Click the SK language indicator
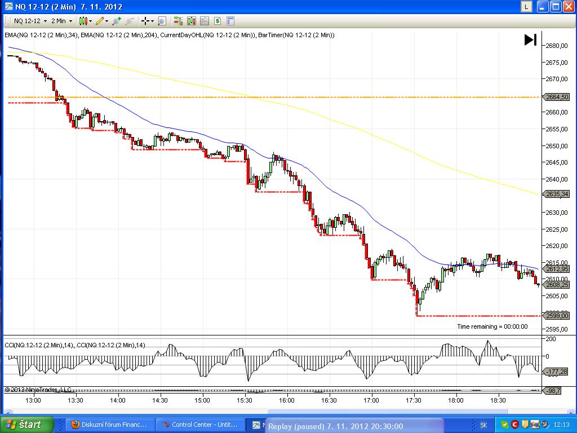Image resolution: width=577 pixels, height=433 pixels. point(483,425)
